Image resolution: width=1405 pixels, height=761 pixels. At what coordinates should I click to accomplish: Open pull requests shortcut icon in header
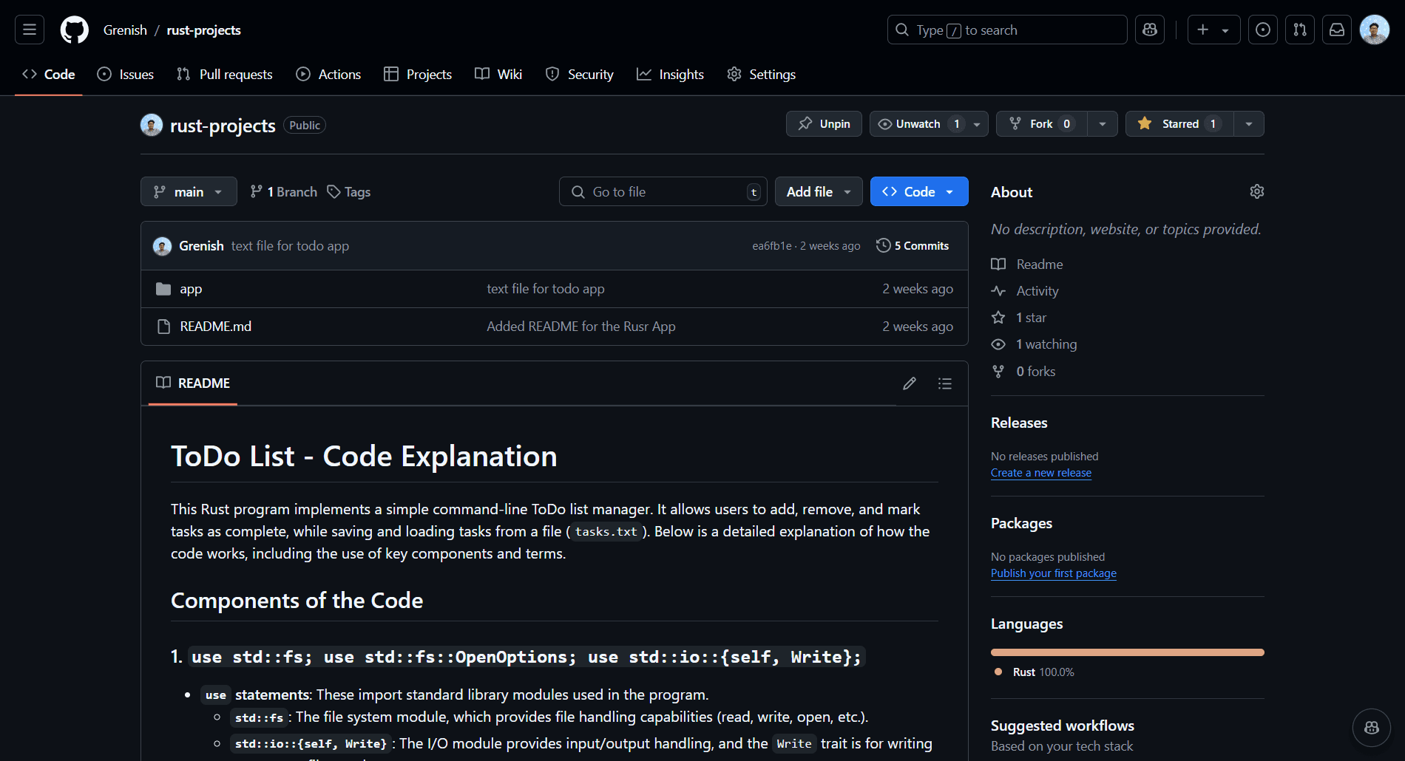(1300, 30)
